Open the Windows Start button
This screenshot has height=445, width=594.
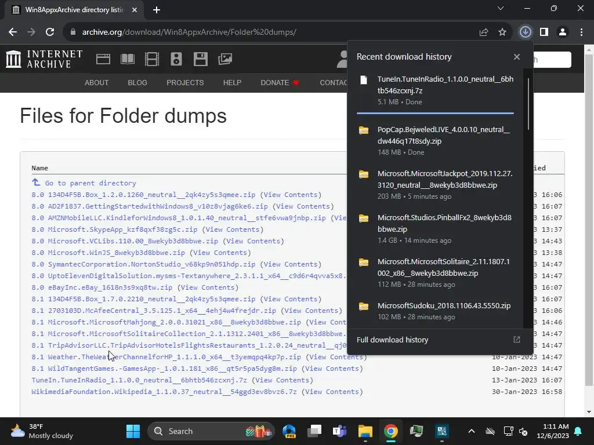133,431
